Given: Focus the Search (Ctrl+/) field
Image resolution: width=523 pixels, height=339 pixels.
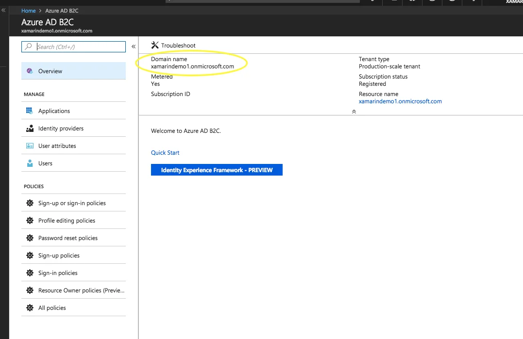Looking at the screenshot, I should pos(73,47).
